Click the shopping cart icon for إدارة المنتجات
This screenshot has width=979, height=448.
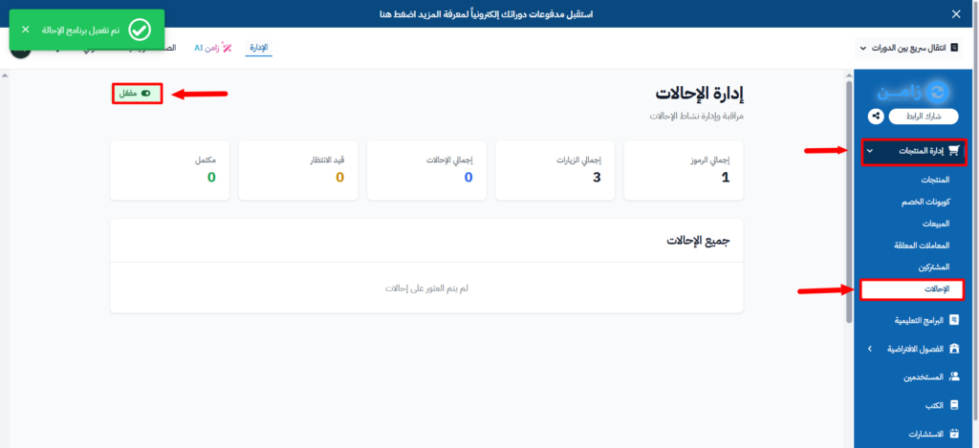tap(951, 151)
